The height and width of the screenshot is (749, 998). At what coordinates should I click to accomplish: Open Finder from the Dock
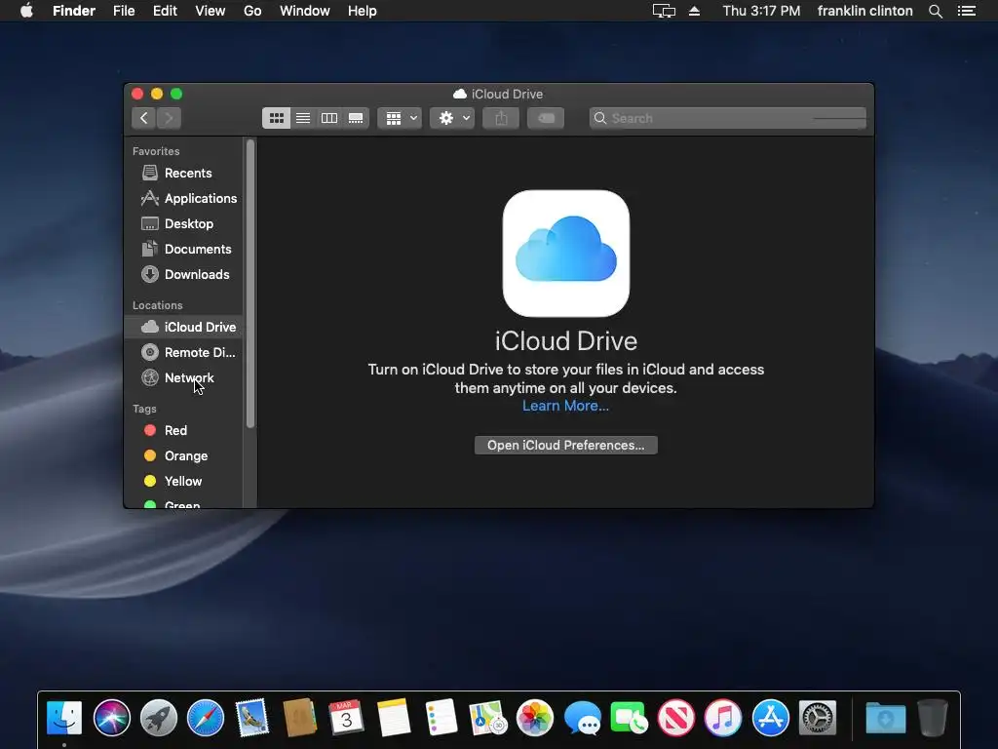[x=64, y=718]
